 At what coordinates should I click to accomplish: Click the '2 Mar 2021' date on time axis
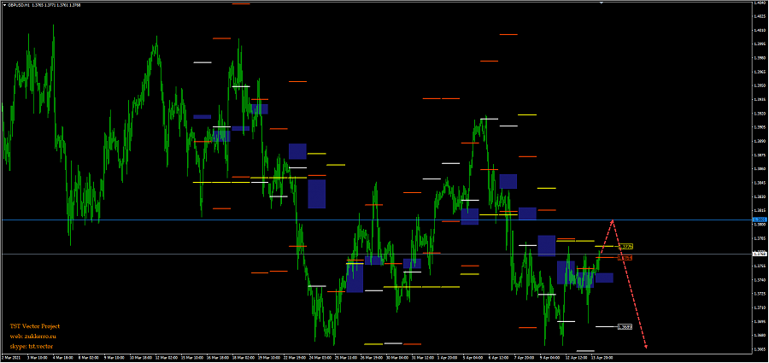[12, 357]
